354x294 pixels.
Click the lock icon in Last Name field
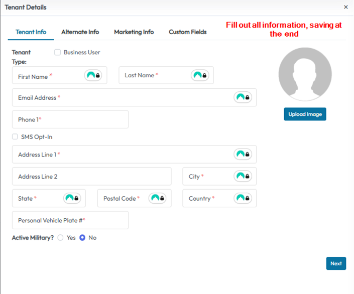pos(205,75)
